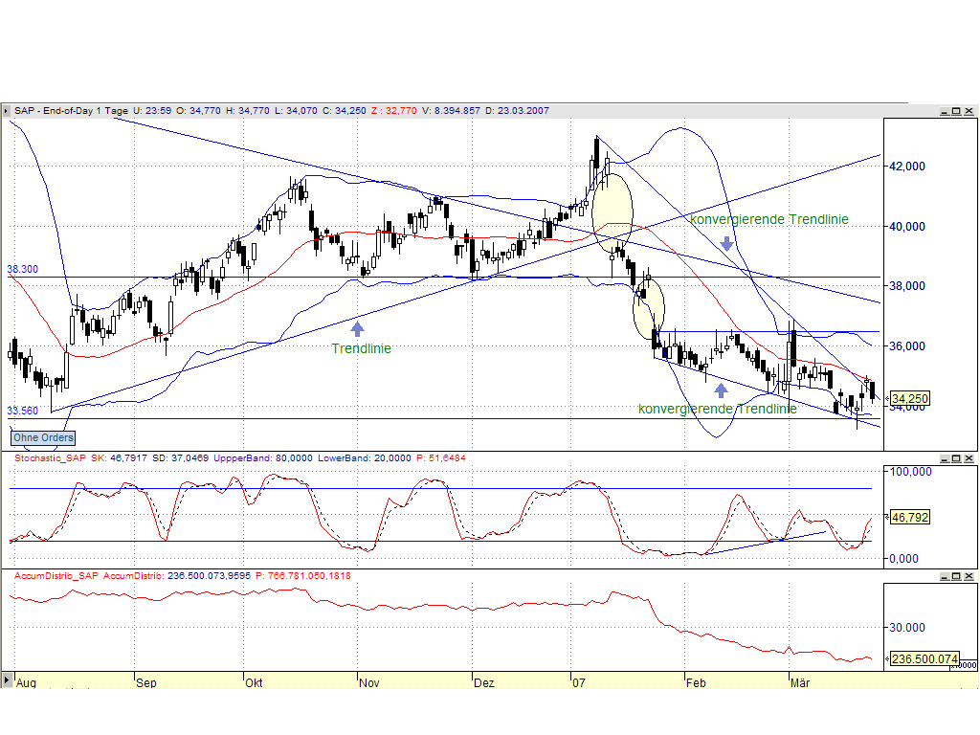Close the AccumDistrib_SAP indicator panel
Image resolution: width=980 pixels, height=735 pixels.
969,576
